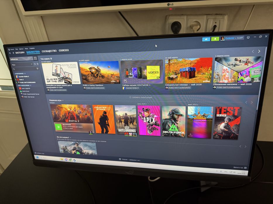Screen dimensions: 273x204
Task: Open the Counter-Strike 2 cover in recent games
Action: click(x=104, y=119)
